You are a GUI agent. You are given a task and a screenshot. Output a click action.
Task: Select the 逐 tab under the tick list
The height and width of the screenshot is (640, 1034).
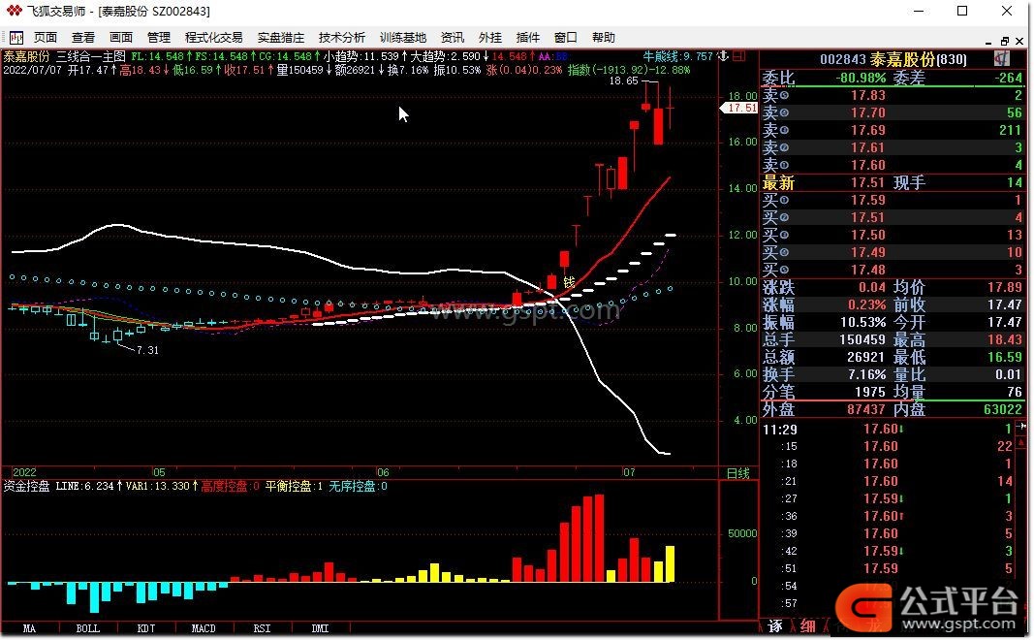coord(775,625)
